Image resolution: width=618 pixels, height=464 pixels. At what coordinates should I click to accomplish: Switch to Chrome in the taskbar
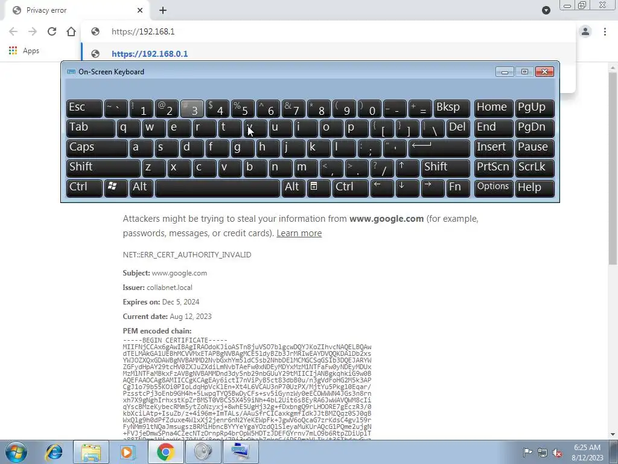click(x=165, y=453)
